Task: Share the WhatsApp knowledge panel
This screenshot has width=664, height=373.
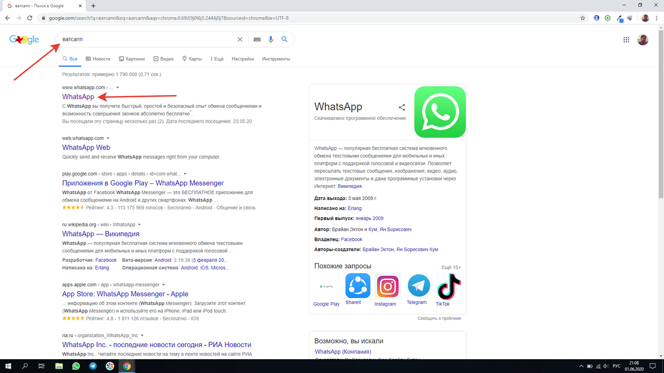Action: 402,107
